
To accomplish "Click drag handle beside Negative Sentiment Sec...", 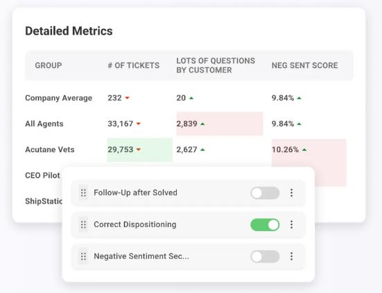I will (83, 256).
